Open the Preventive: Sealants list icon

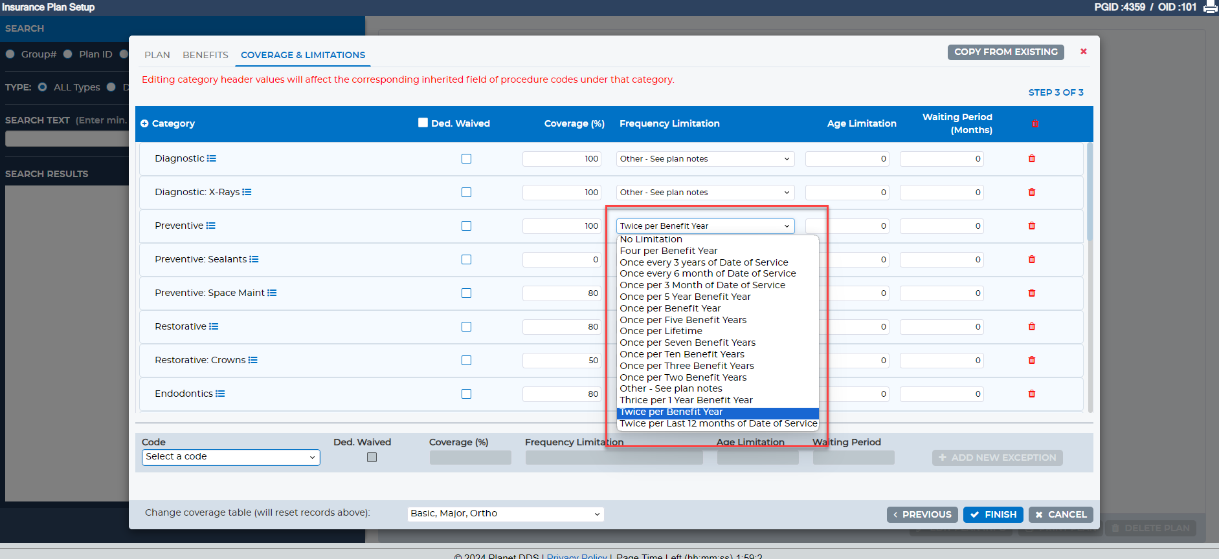pyautogui.click(x=254, y=259)
